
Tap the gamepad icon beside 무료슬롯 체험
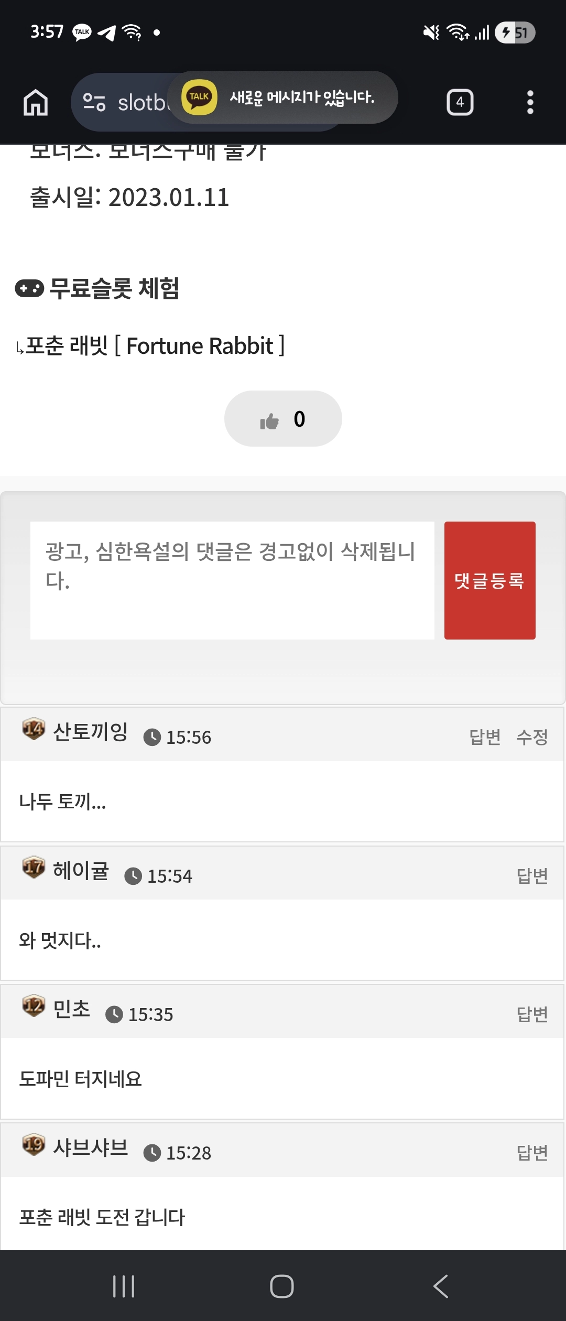coord(29,288)
